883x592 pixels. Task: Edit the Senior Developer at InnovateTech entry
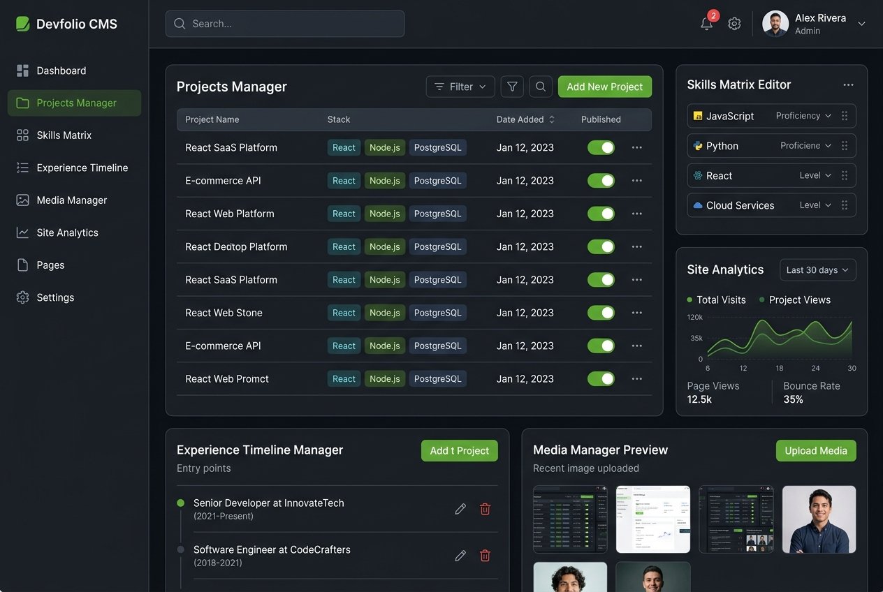(460, 509)
